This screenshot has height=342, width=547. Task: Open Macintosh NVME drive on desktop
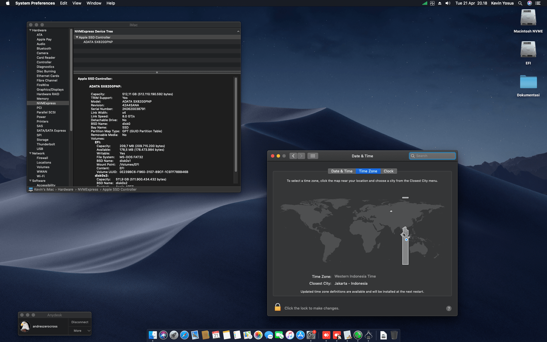528,18
